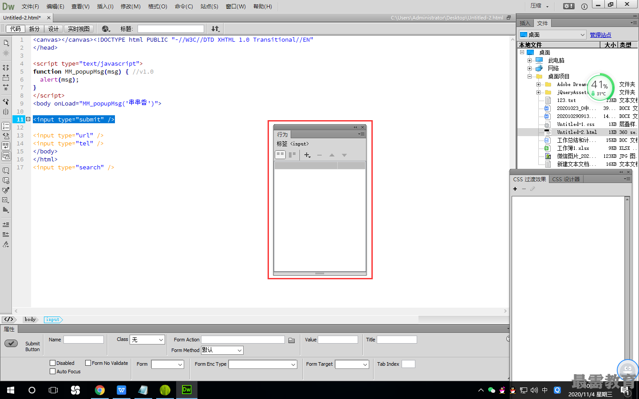Click preview in browser globe icon

(x=106, y=29)
